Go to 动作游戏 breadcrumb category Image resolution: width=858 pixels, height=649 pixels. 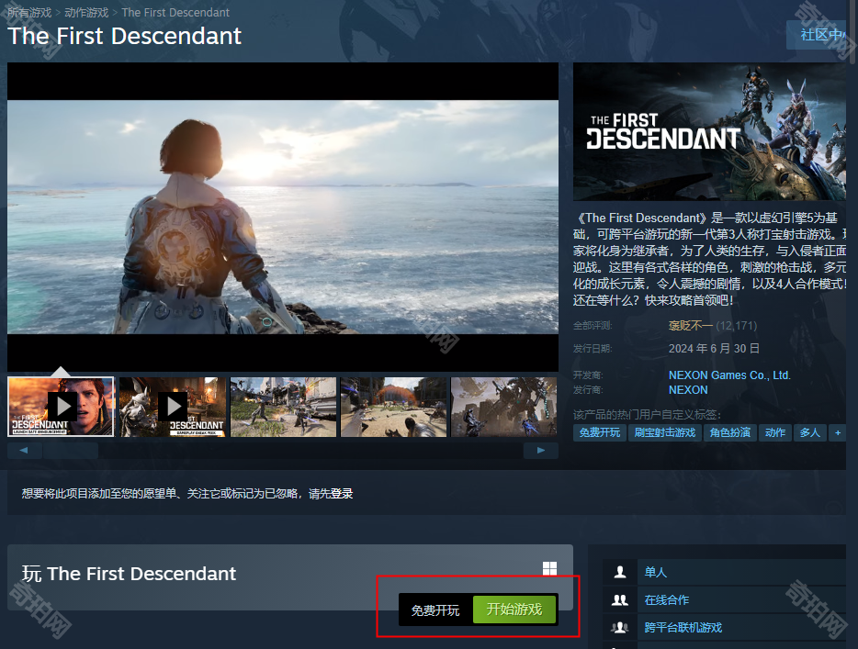[x=85, y=13]
